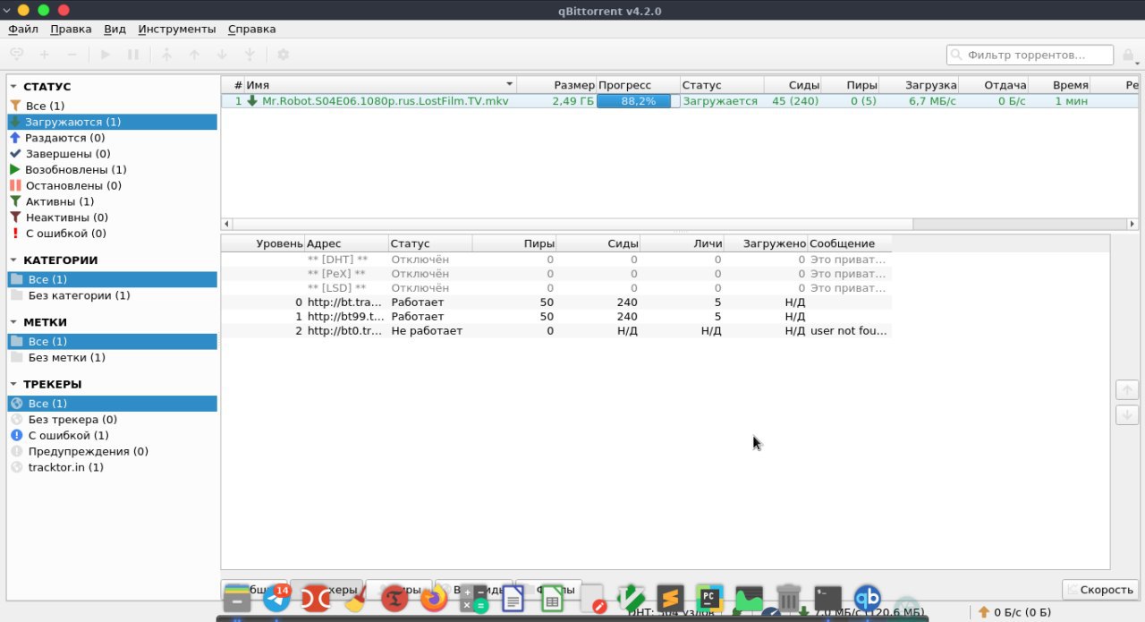Viewport: 1145px width, 622px height.
Task: Select status filter С ошибкой (0)
Action: coord(112,233)
